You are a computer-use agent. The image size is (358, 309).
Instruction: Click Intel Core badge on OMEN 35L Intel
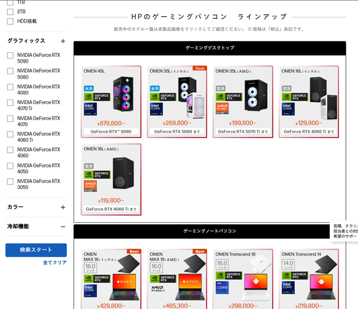coord(156,109)
